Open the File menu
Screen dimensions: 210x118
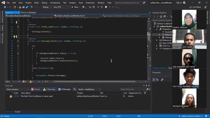[x=8, y=3]
